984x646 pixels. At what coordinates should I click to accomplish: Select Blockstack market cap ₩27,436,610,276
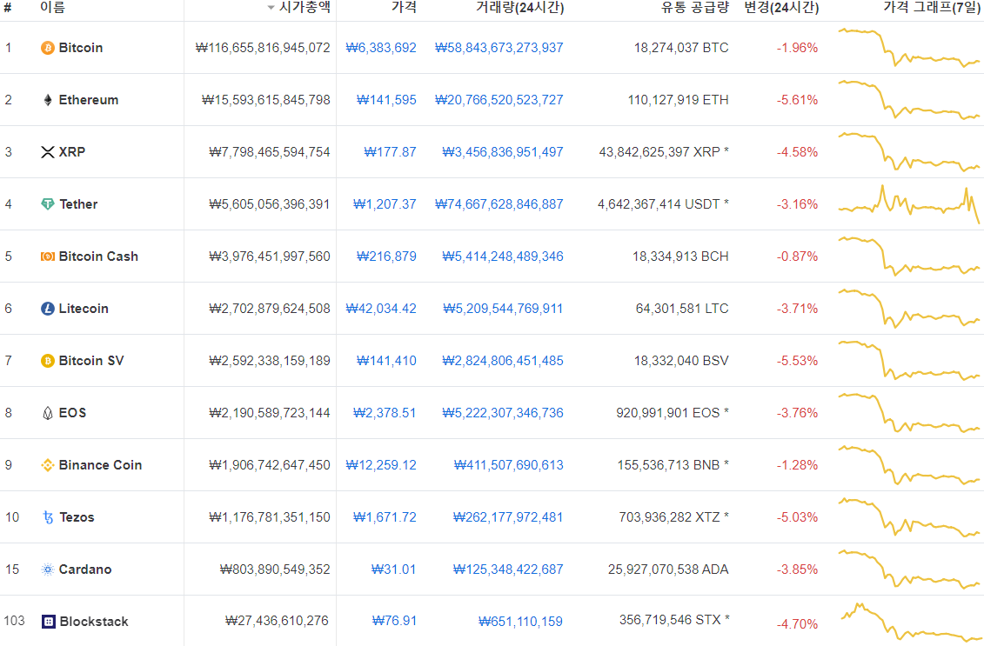pyautogui.click(x=277, y=620)
